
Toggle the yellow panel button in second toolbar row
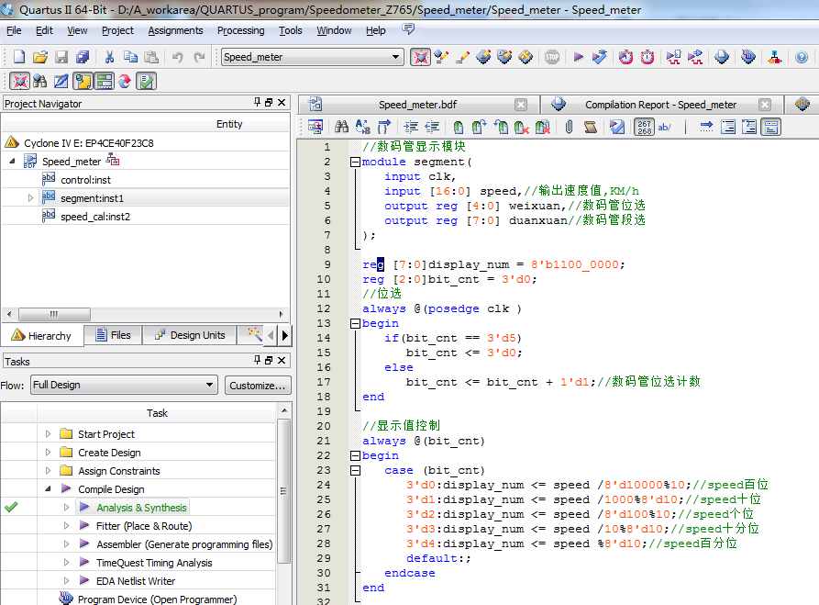(x=83, y=81)
